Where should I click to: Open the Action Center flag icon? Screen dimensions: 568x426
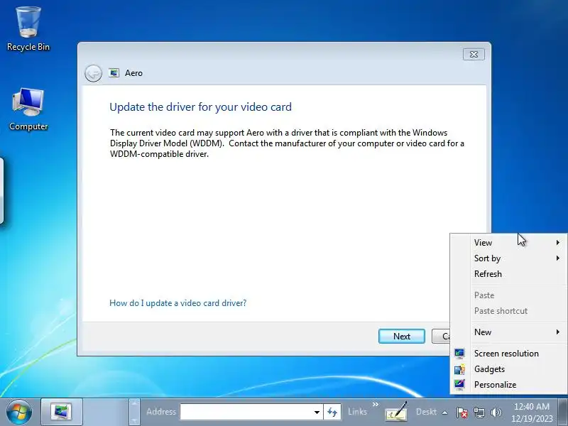coord(462,413)
